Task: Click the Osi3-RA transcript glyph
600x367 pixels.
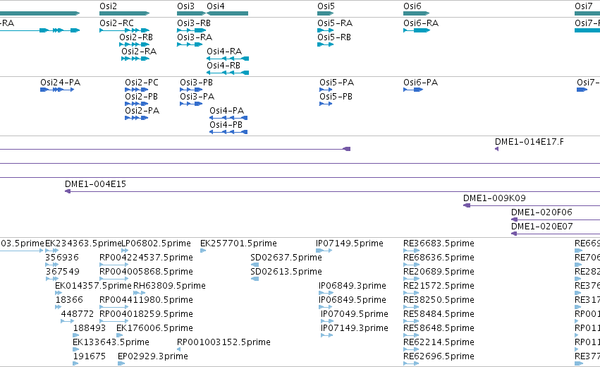Action: tap(190, 44)
